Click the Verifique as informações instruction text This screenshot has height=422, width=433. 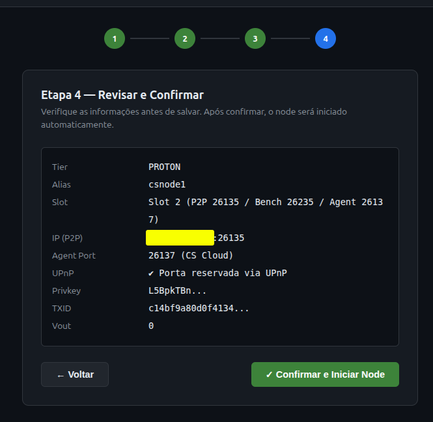[194, 119]
